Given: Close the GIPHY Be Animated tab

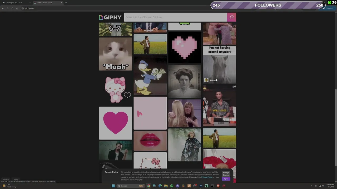Looking at the screenshot, I should 61,3.
